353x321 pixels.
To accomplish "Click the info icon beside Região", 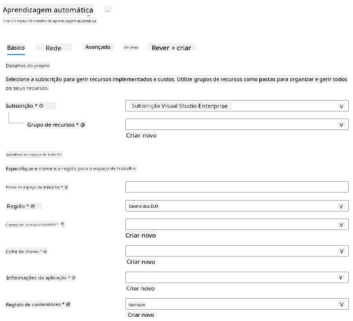I will 33,206.
